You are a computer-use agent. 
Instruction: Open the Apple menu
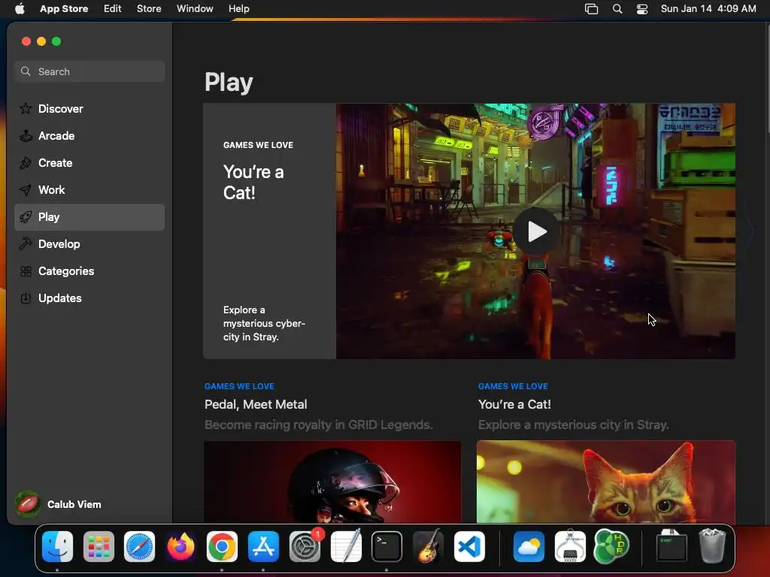(20, 8)
